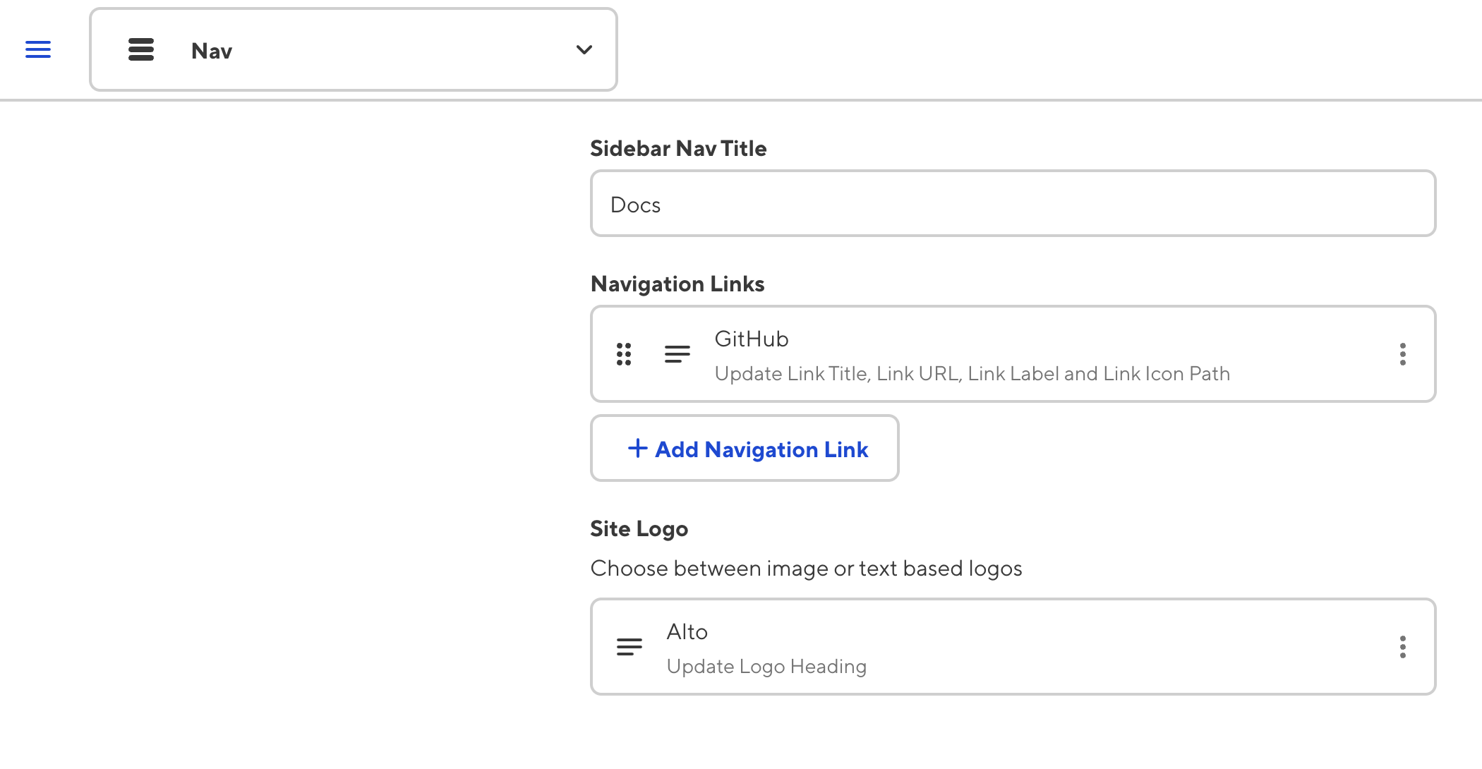This screenshot has height=769, width=1482.
Task: Open three-dot options for GitHub link
Action: click(1402, 353)
